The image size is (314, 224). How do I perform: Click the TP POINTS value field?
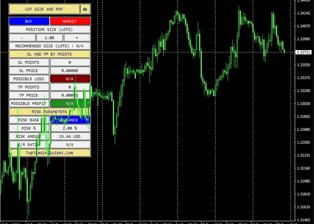[70, 87]
